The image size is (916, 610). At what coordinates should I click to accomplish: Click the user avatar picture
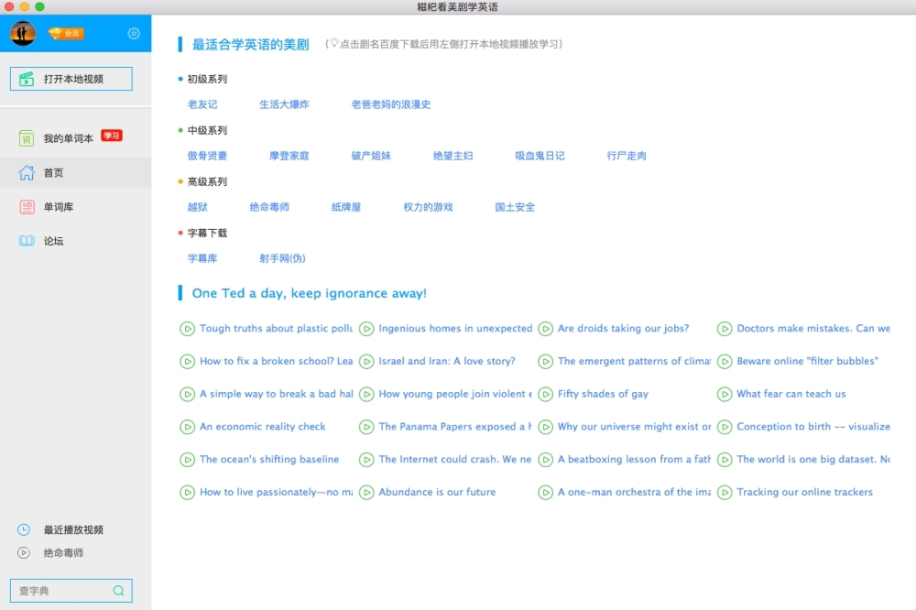click(23, 34)
